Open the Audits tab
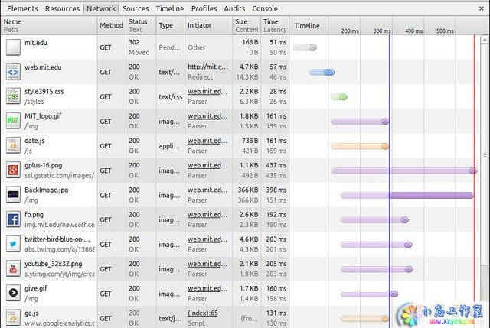490x328 pixels. click(234, 8)
